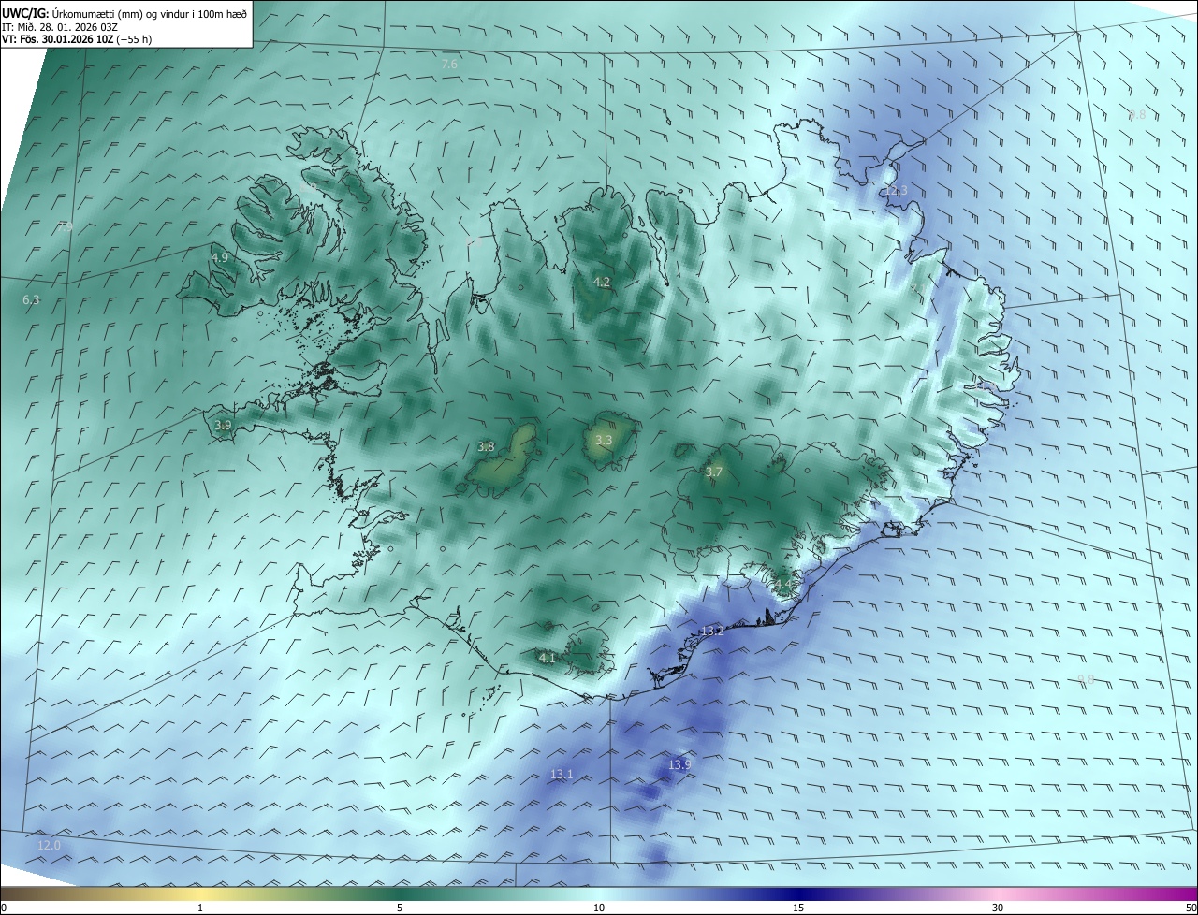Click the 3.3 value label on central glacier
Screen dimensions: 1198x915
coord(604,440)
